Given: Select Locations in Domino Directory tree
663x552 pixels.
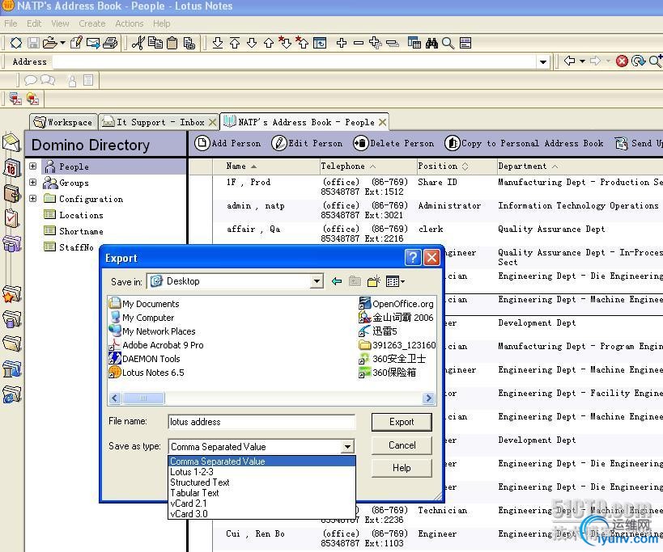Looking at the screenshot, I should (x=81, y=215).
